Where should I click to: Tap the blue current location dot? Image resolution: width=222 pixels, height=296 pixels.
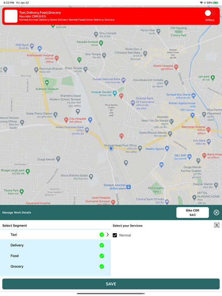111,148
